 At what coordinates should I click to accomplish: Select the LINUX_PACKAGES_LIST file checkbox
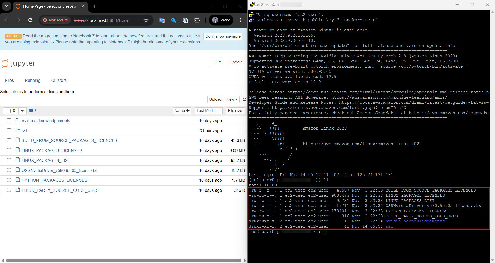click(x=9, y=160)
